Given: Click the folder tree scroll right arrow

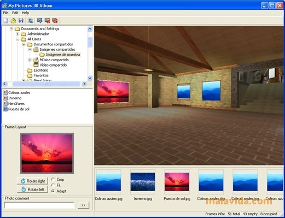Looking at the screenshot, I should pos(84,84).
